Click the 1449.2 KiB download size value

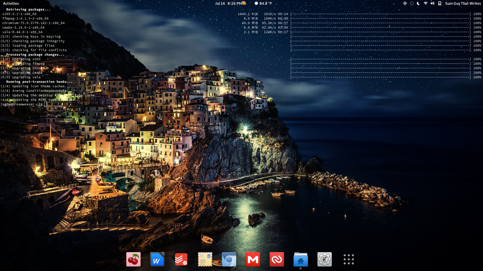248,14
